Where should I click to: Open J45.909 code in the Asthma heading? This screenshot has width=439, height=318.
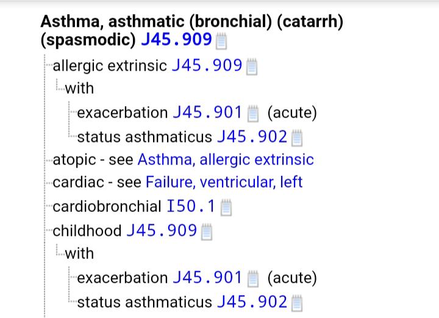click(x=176, y=40)
